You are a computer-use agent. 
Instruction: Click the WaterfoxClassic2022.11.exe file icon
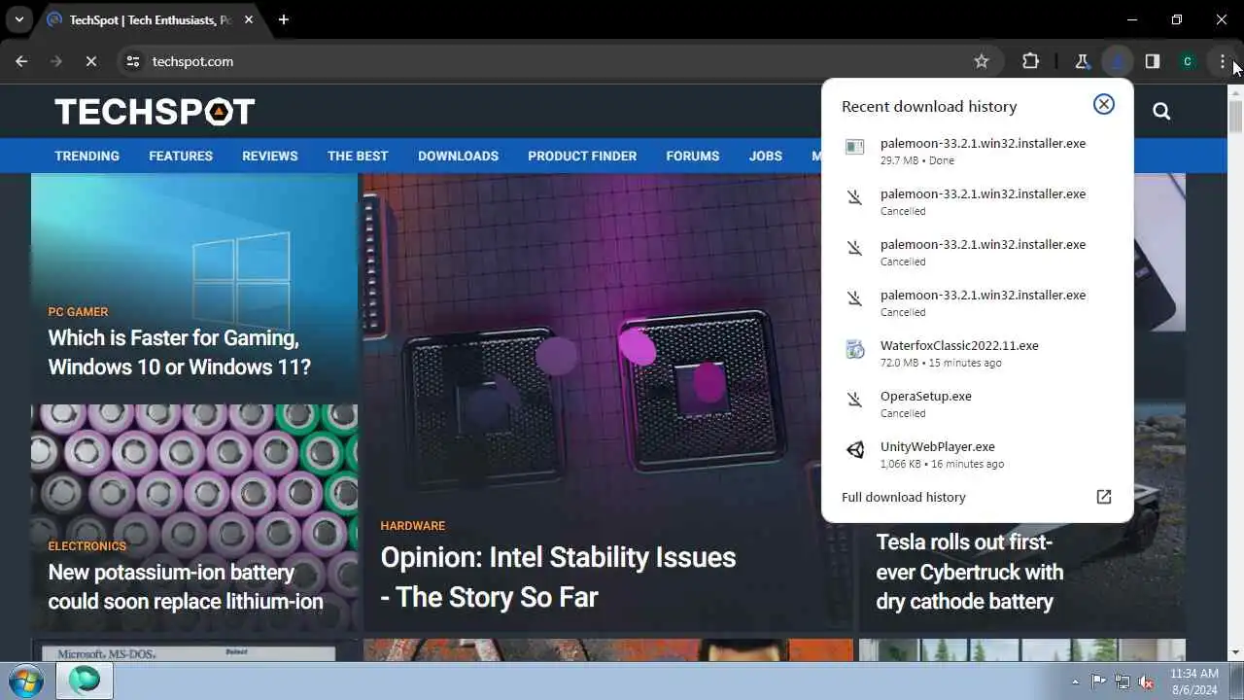(x=854, y=350)
